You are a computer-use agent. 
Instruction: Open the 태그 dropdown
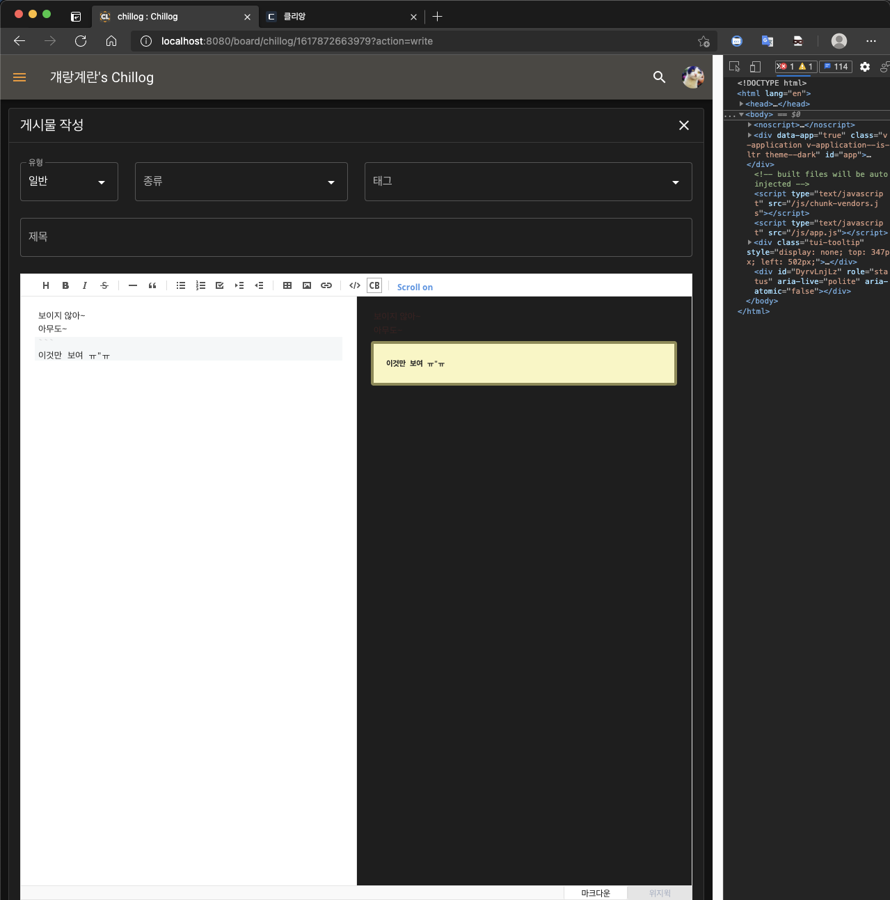[x=528, y=182]
